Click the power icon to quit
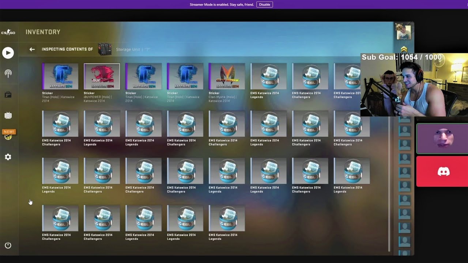 coord(8,245)
